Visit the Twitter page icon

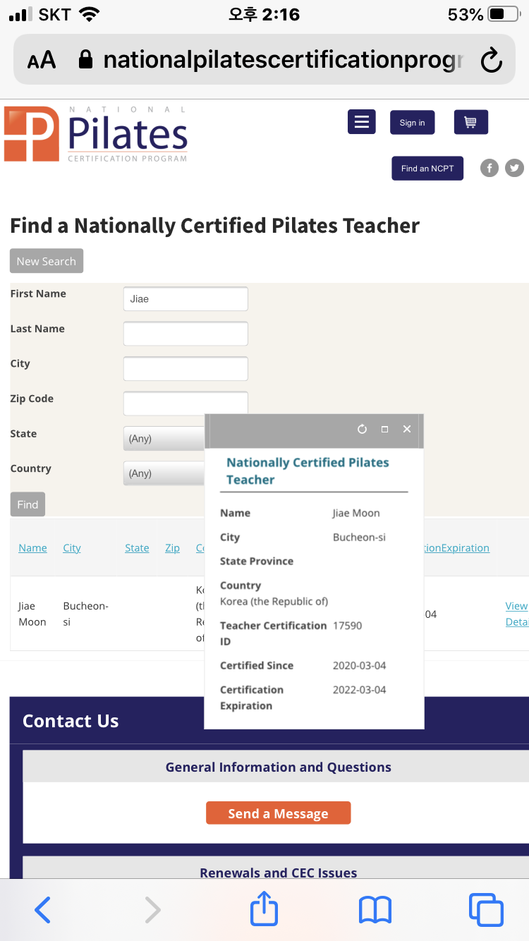coord(515,168)
